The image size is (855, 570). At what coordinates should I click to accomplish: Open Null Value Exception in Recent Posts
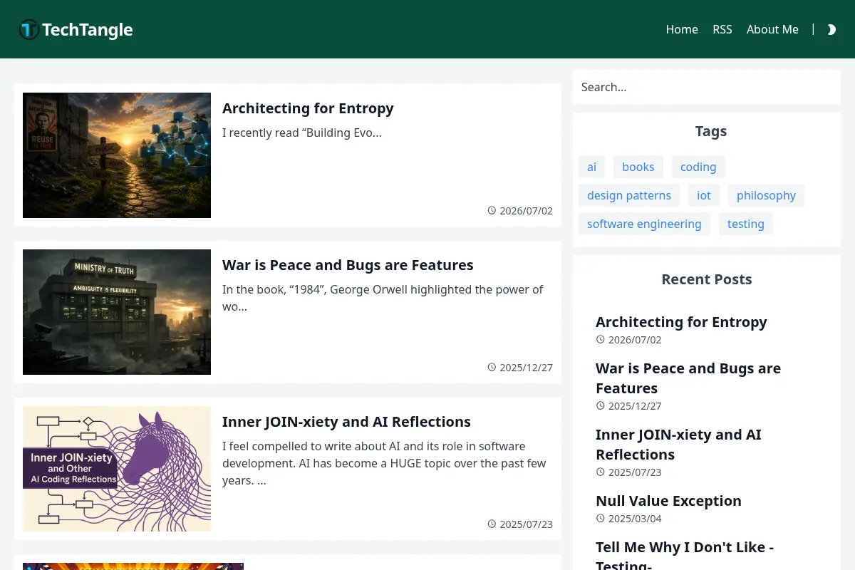pyautogui.click(x=668, y=501)
